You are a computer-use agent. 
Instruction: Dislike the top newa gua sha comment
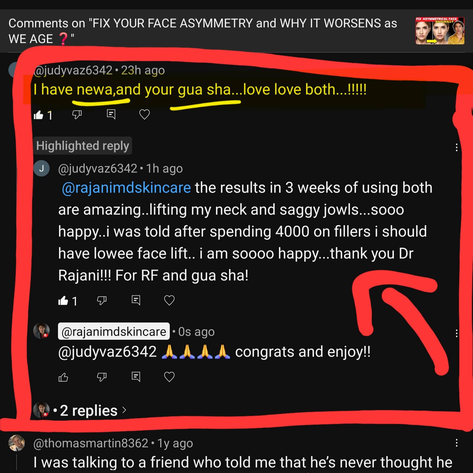click(x=77, y=115)
